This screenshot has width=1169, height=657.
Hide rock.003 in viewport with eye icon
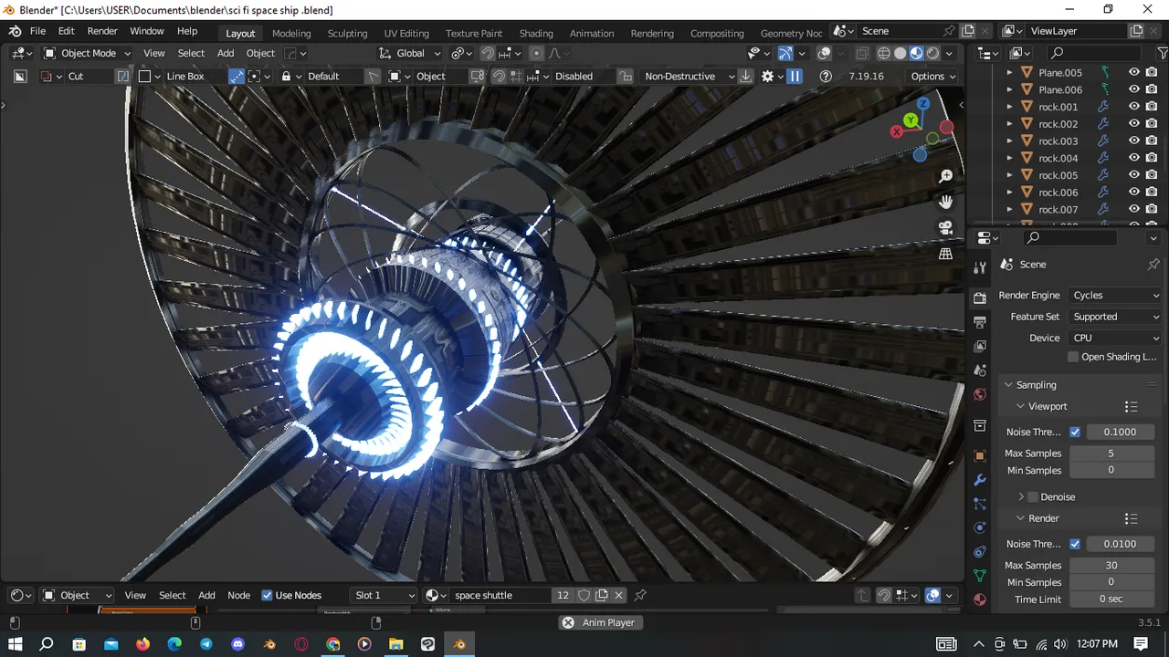click(x=1133, y=141)
